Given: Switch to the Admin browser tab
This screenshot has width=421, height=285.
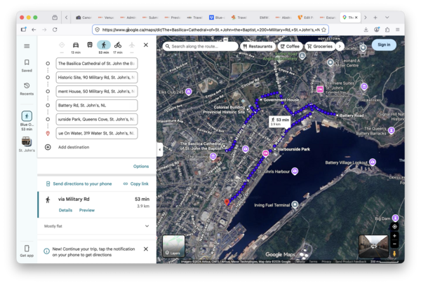Looking at the screenshot, I should [x=128, y=18].
